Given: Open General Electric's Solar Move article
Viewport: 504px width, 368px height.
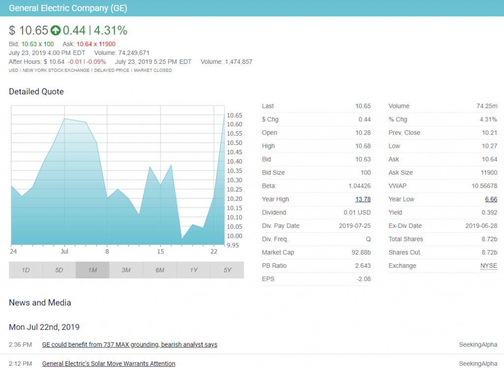Looking at the screenshot, I should (x=109, y=364).
